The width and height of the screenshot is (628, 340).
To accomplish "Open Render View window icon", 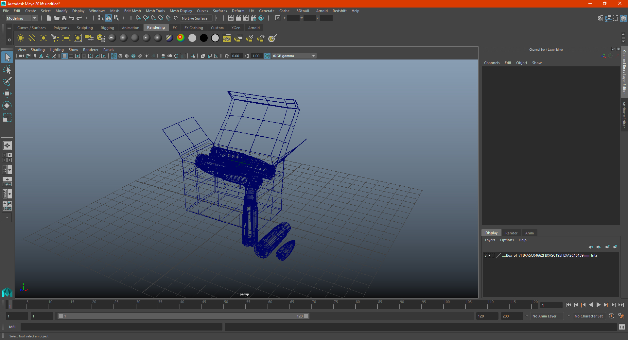I will coord(231,18).
